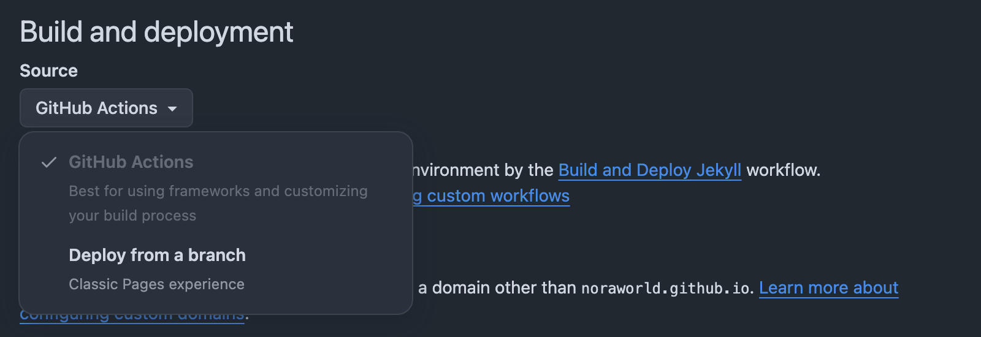The image size is (981, 337).
Task: Choose the Deploy from a branch option
Action: pyautogui.click(x=216, y=270)
